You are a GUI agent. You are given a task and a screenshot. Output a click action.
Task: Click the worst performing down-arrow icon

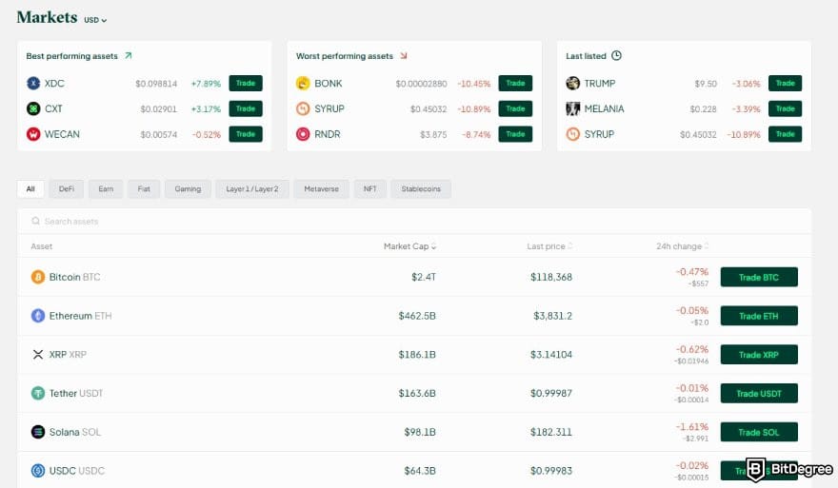click(404, 55)
